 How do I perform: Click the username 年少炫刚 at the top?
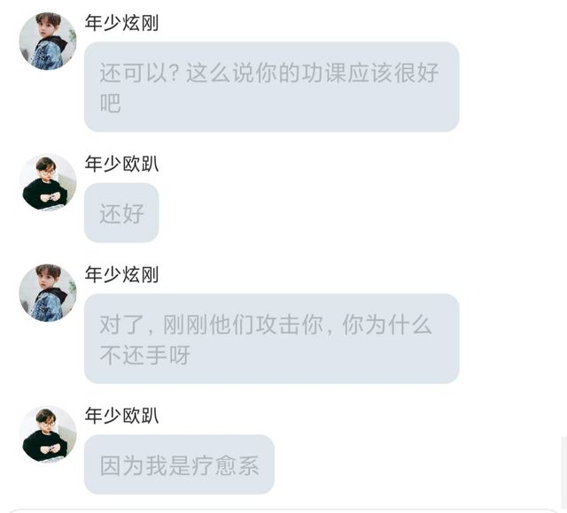point(122,23)
